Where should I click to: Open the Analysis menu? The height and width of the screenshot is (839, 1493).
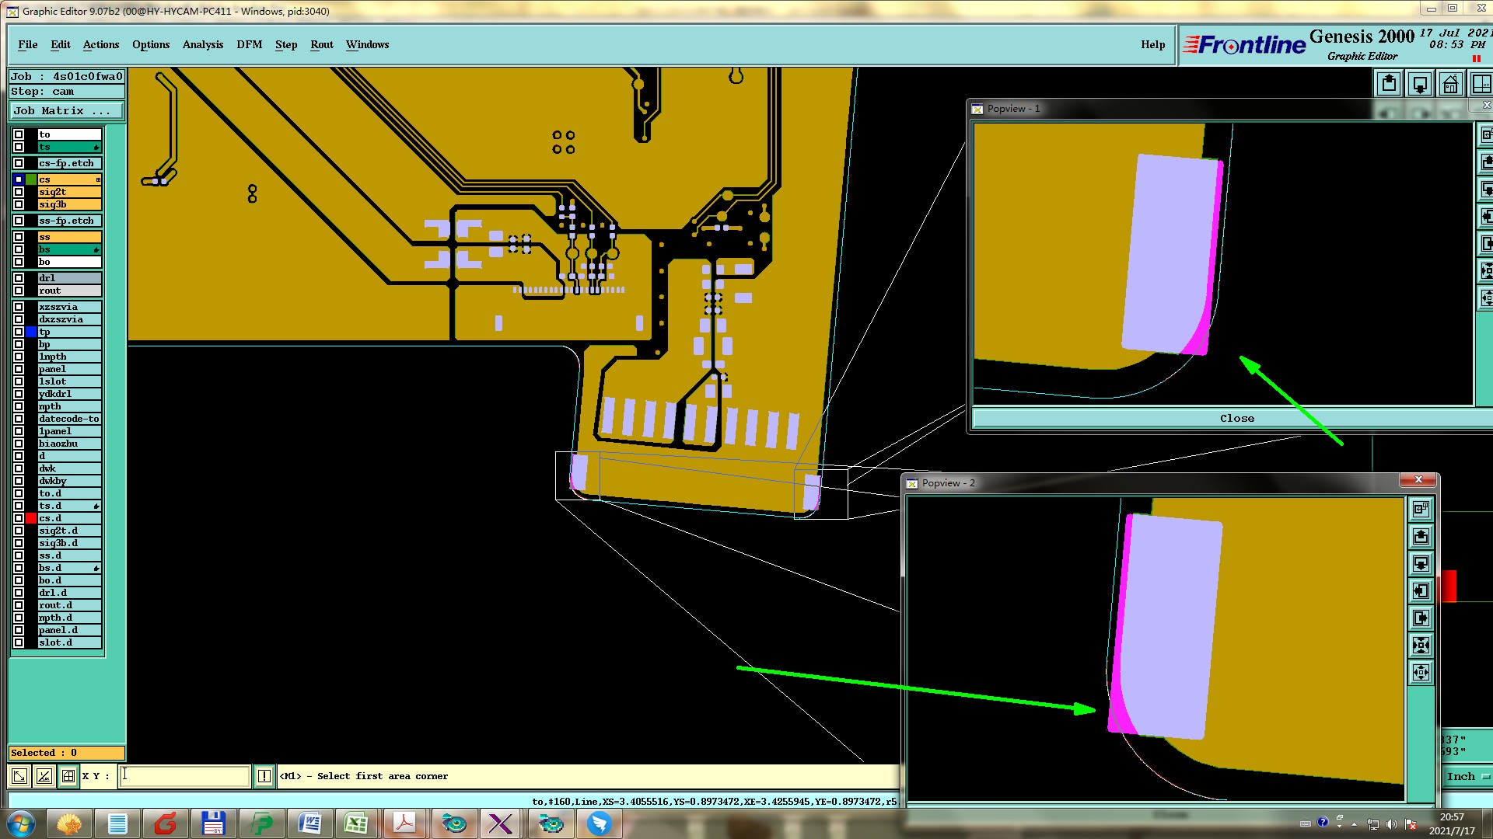pyautogui.click(x=203, y=45)
